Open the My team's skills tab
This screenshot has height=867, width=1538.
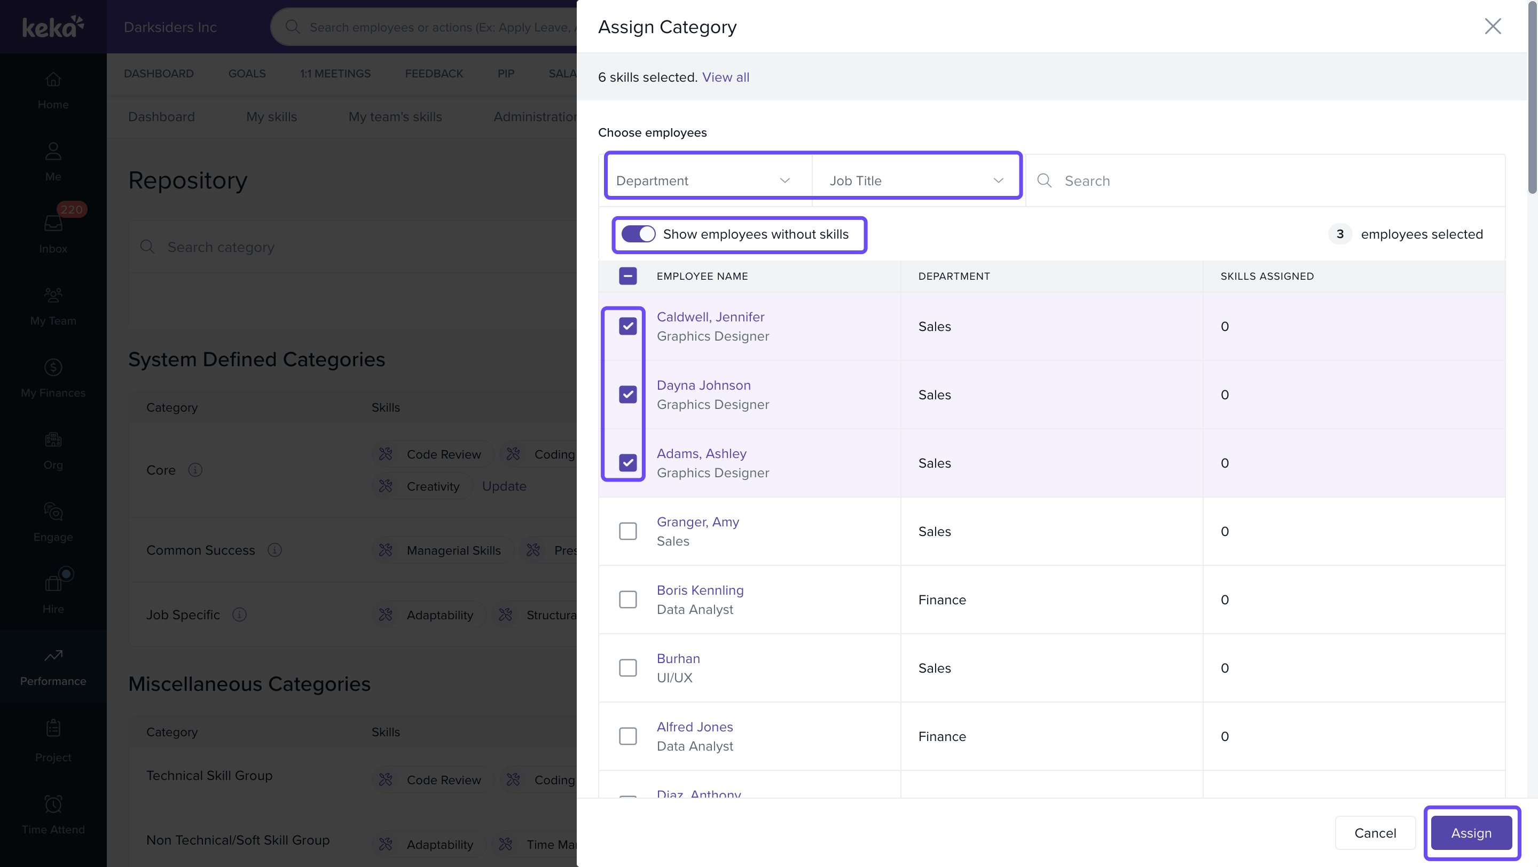coord(395,117)
